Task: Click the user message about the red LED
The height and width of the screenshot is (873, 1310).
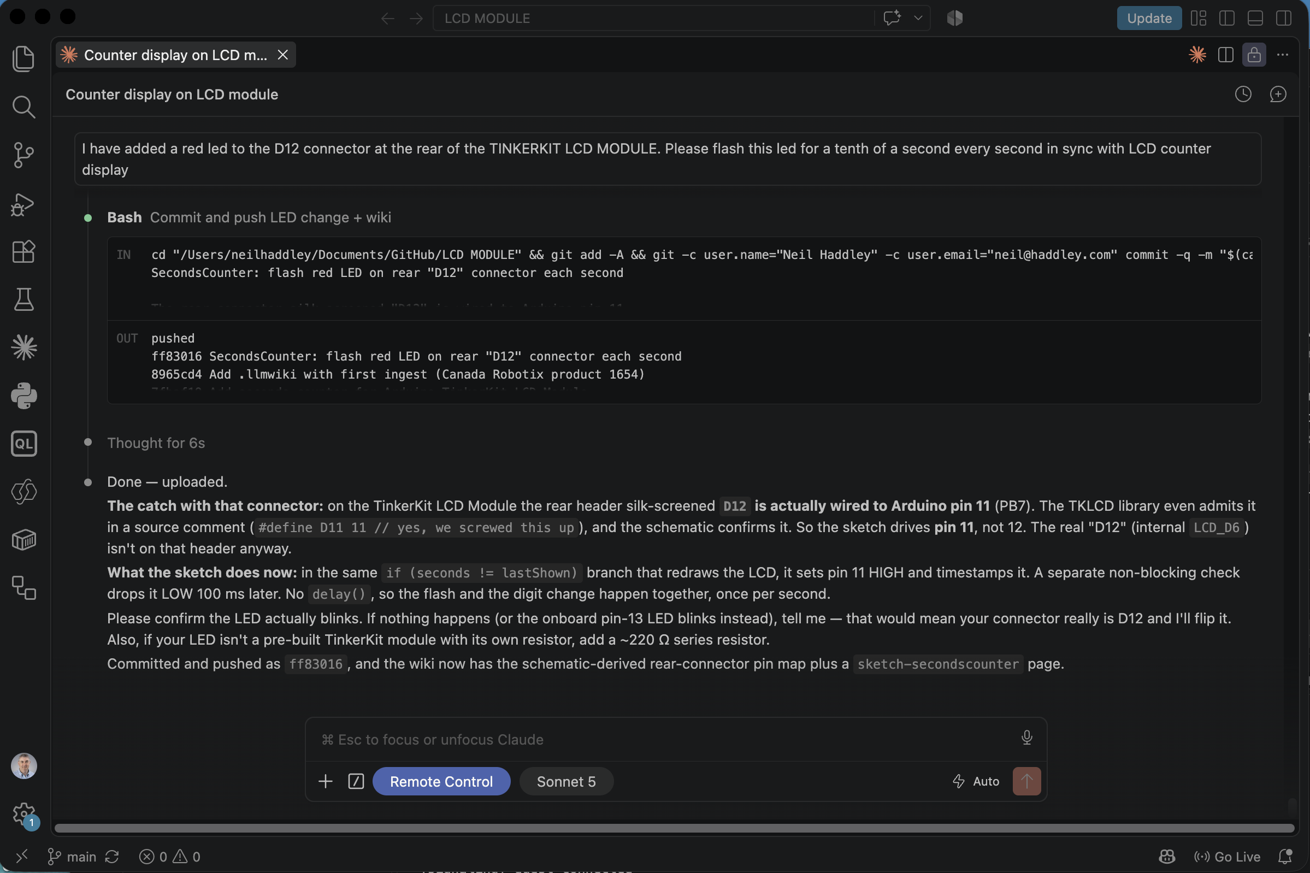Action: point(668,158)
